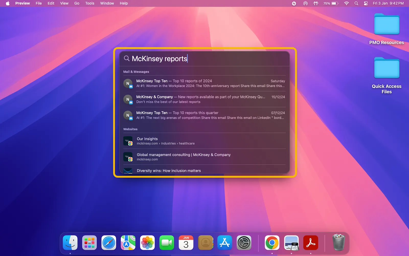Open Launchpad in the Dock

(89, 242)
